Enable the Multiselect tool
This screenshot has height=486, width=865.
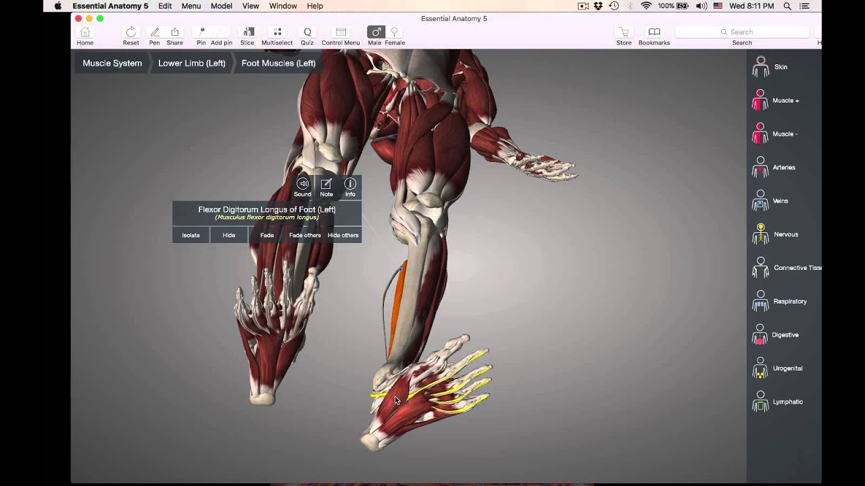coord(277,36)
